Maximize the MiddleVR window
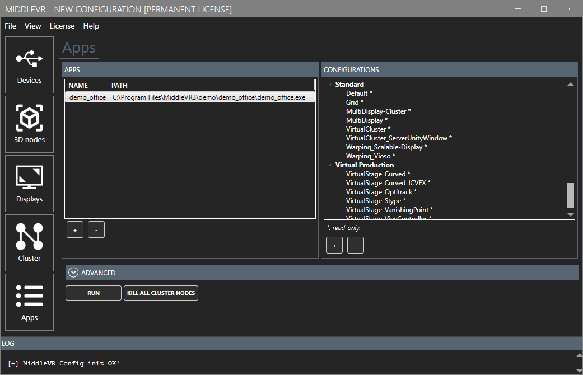Viewport: 583px width, 375px height. tap(544, 9)
